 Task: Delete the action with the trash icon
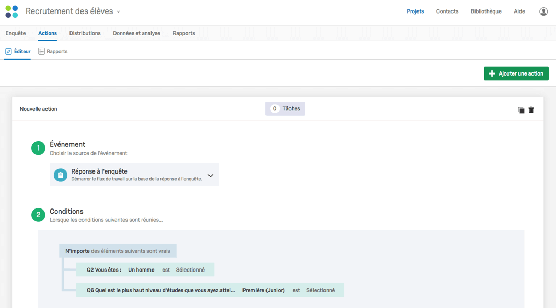(531, 110)
